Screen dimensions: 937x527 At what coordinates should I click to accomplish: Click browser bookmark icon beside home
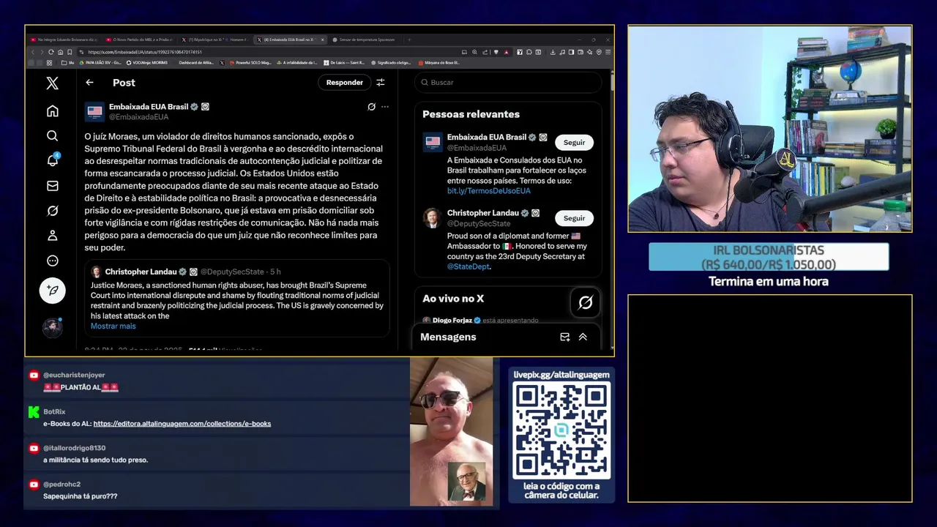[70, 52]
